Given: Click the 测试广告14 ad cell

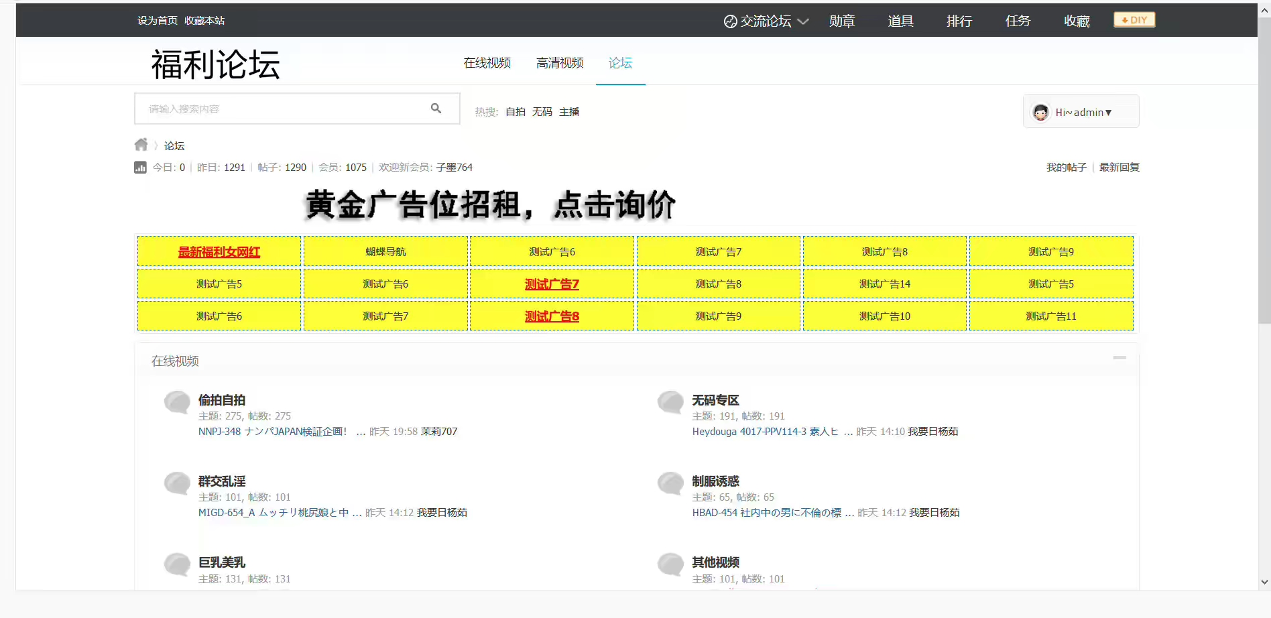Looking at the screenshot, I should pos(885,284).
